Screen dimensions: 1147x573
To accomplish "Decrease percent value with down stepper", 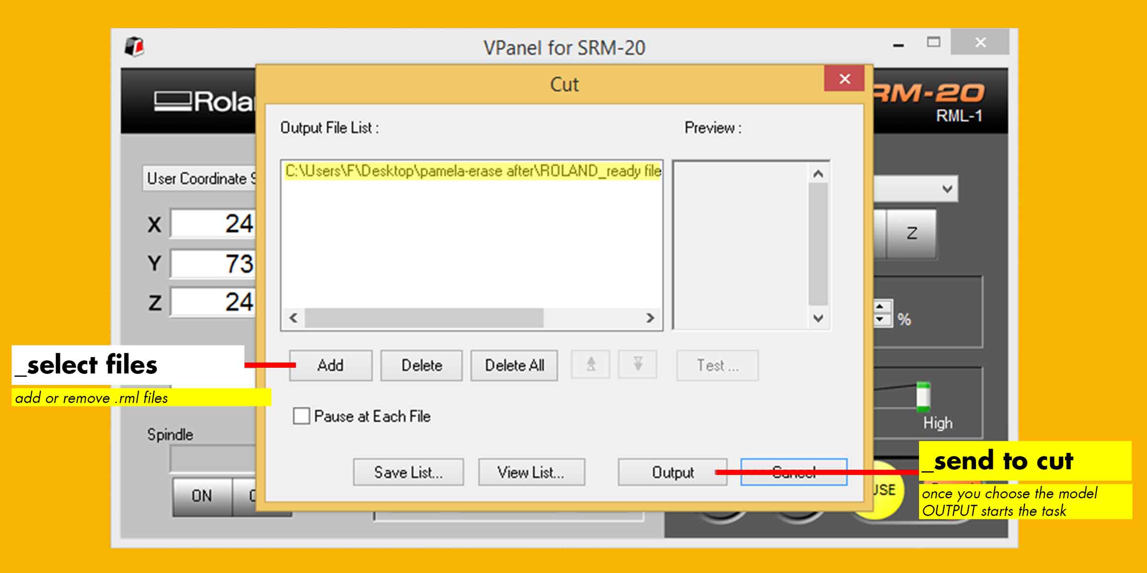I will point(880,319).
